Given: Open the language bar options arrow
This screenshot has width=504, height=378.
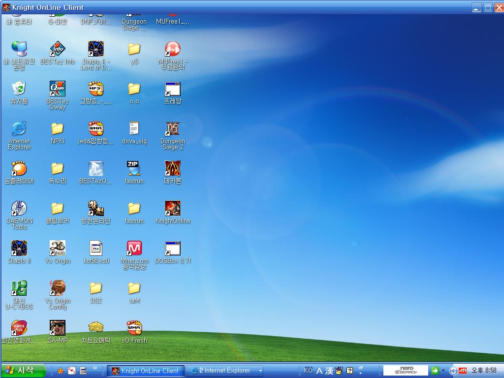Looking at the screenshot, I should [x=361, y=373].
